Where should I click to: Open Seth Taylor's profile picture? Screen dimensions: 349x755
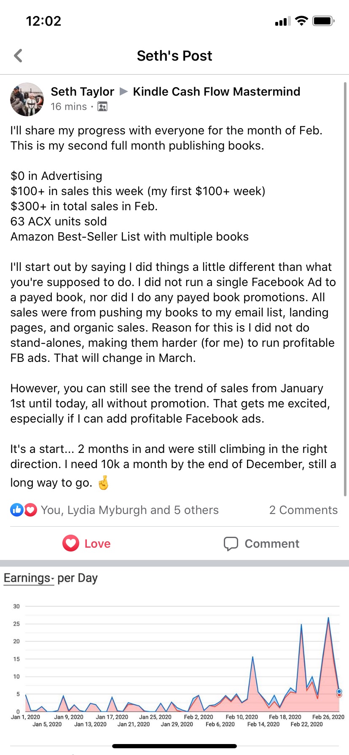[27, 99]
